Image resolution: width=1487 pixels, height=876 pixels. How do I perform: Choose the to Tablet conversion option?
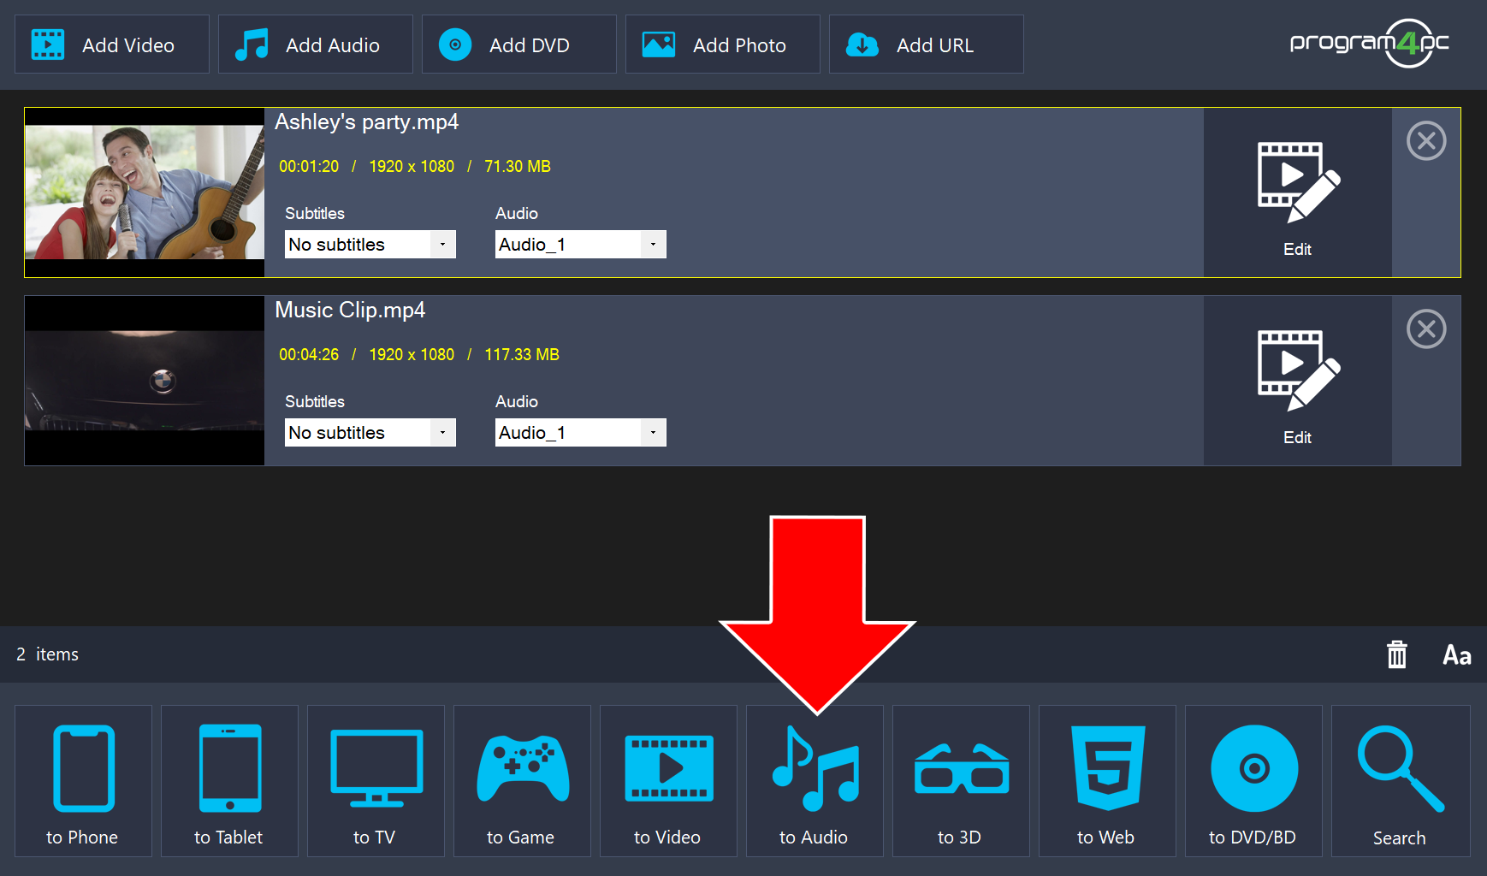[x=229, y=781]
